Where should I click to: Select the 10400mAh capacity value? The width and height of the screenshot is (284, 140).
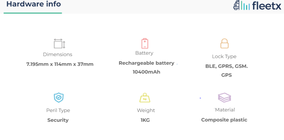(x=146, y=72)
